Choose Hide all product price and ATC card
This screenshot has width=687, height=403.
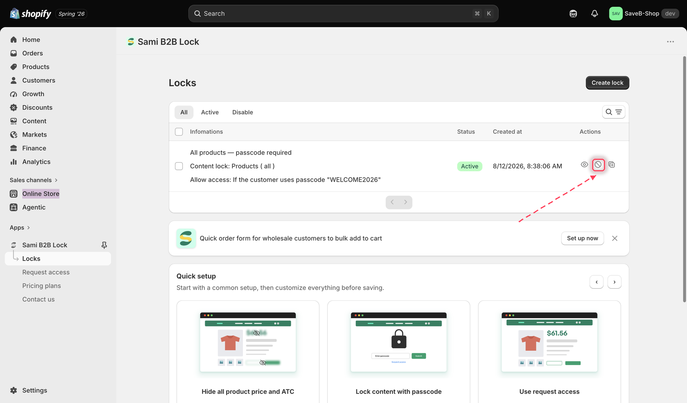coord(248,352)
